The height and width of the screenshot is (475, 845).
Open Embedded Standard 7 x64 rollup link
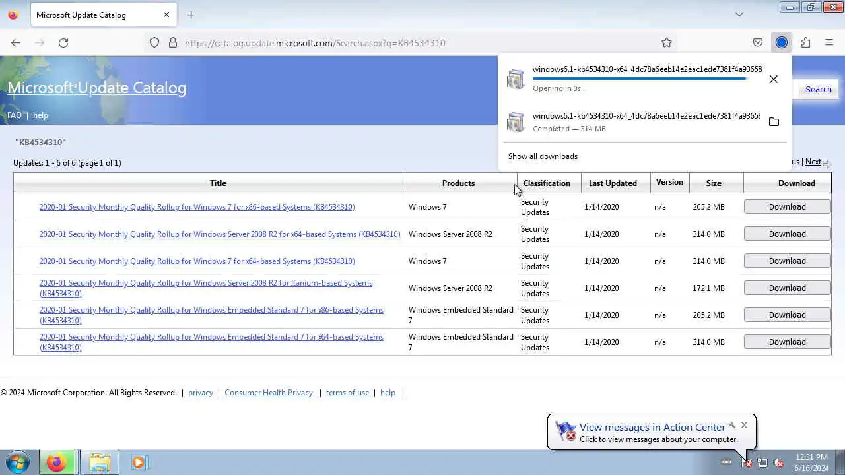click(211, 337)
